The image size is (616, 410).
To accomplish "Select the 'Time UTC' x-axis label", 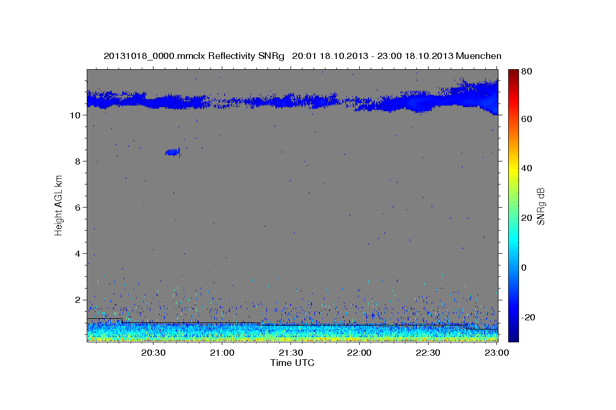I will (292, 363).
